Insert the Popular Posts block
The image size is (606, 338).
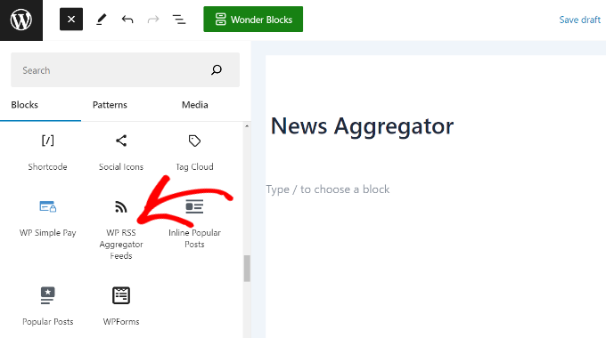click(x=47, y=307)
